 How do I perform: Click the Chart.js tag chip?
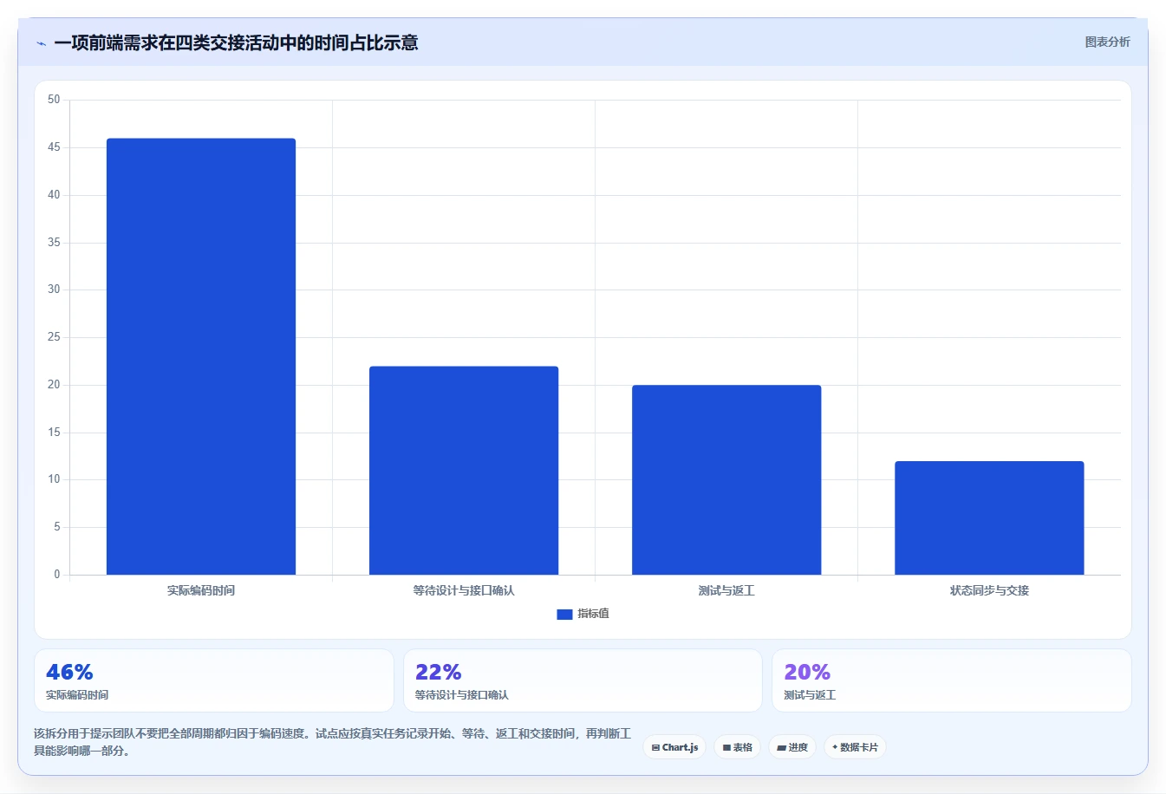pos(674,747)
